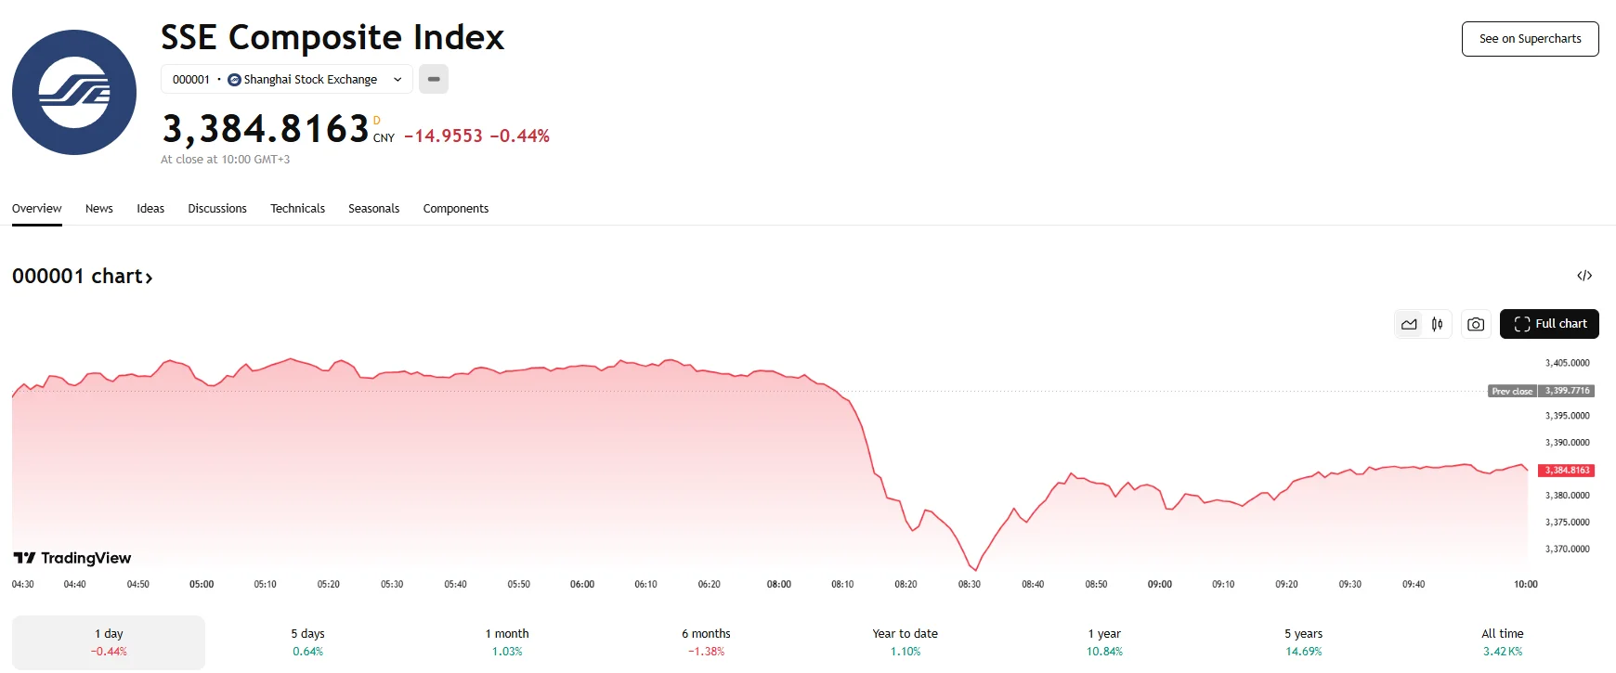Take a chart snapshot with camera icon

1475,324
